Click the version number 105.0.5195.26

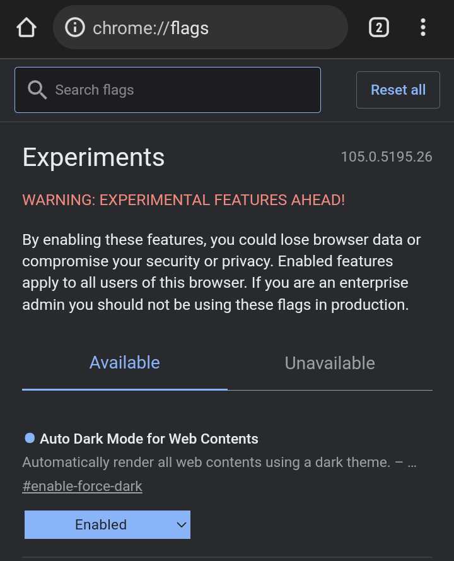point(387,156)
